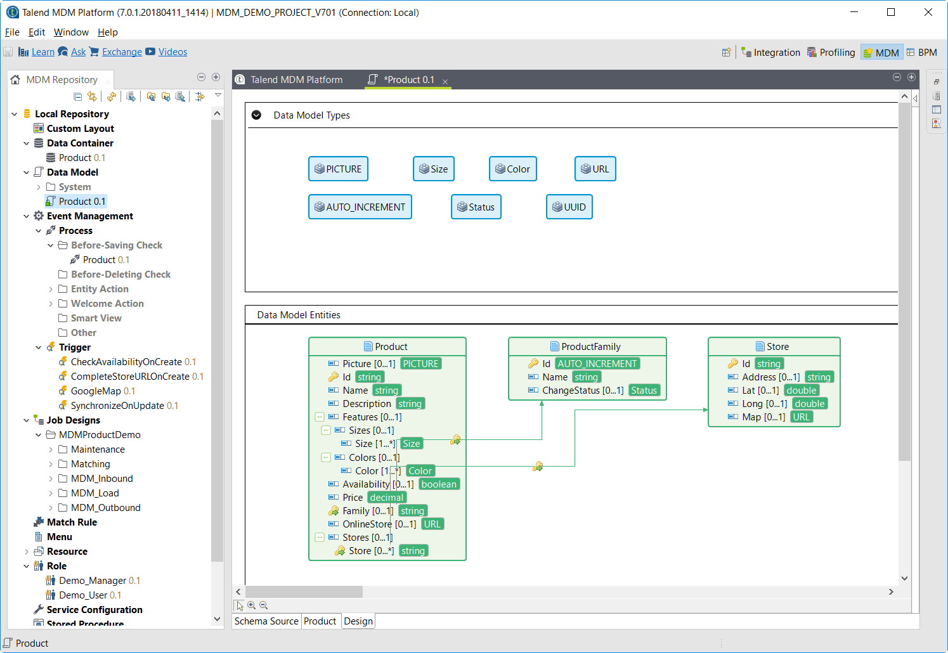Open the Help menu
Image resolution: width=948 pixels, height=653 pixels.
108,32
